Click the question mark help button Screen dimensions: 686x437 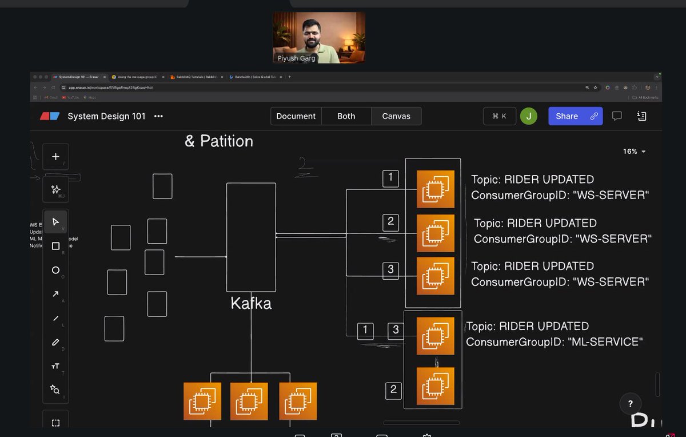pos(630,403)
